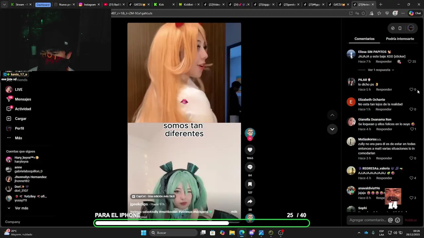Open the translate page icon in address bar
This screenshot has height=238, width=424.
coord(357,13)
